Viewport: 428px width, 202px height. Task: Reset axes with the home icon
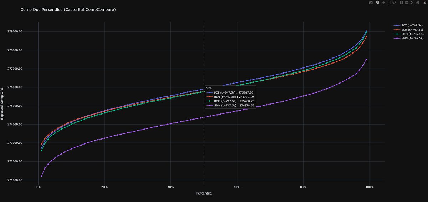pos(417,2)
